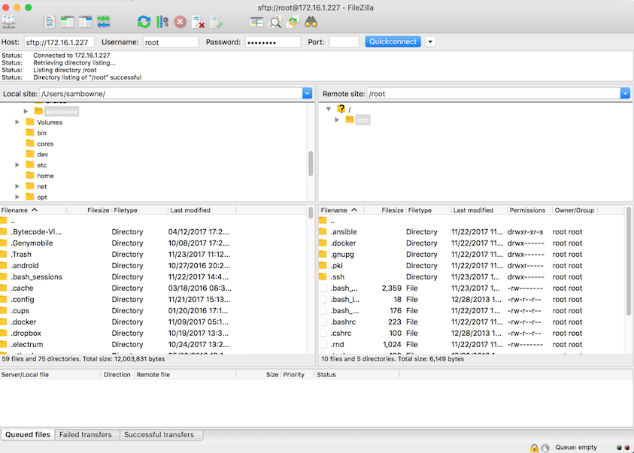Toggle directory comparison icon

point(275,22)
